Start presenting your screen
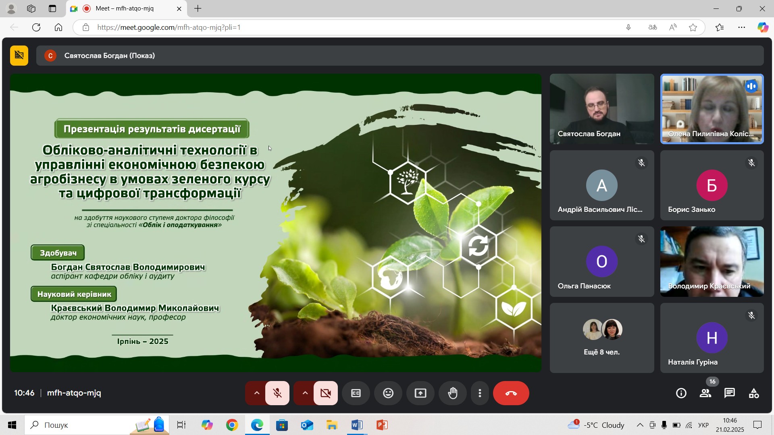774x435 pixels. click(x=420, y=393)
